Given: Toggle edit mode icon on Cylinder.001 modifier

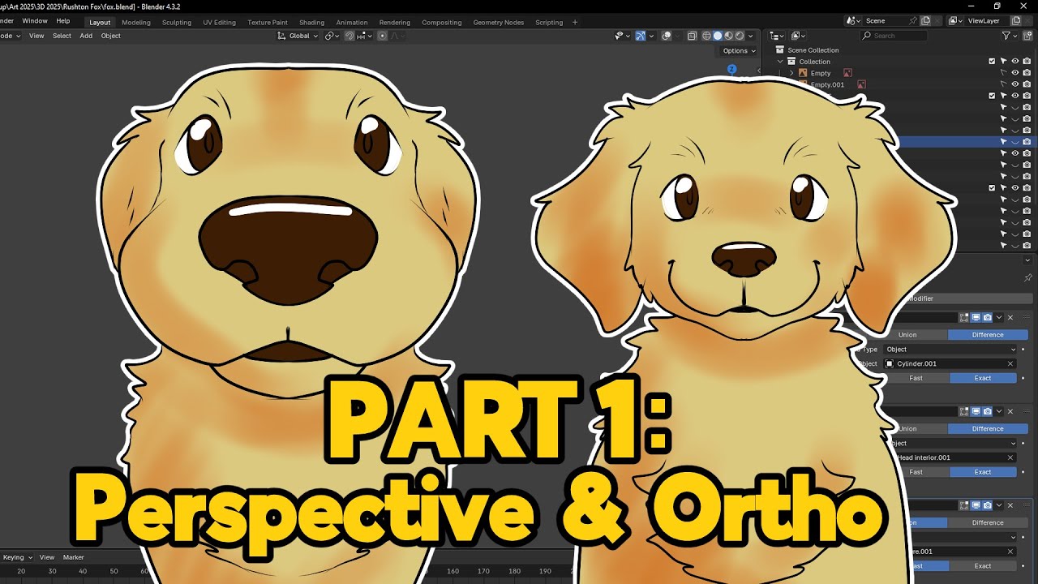Looking at the screenshot, I should click(965, 317).
